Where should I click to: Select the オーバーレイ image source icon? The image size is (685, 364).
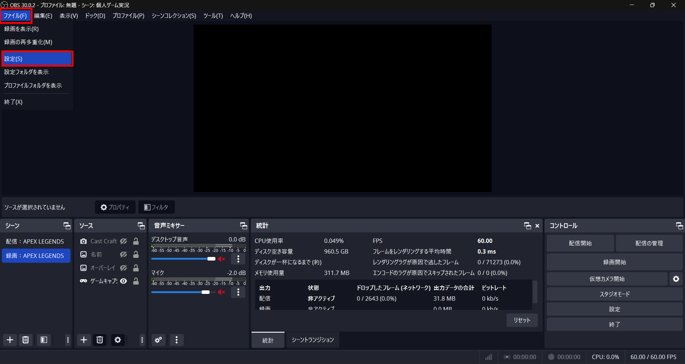[x=83, y=268]
